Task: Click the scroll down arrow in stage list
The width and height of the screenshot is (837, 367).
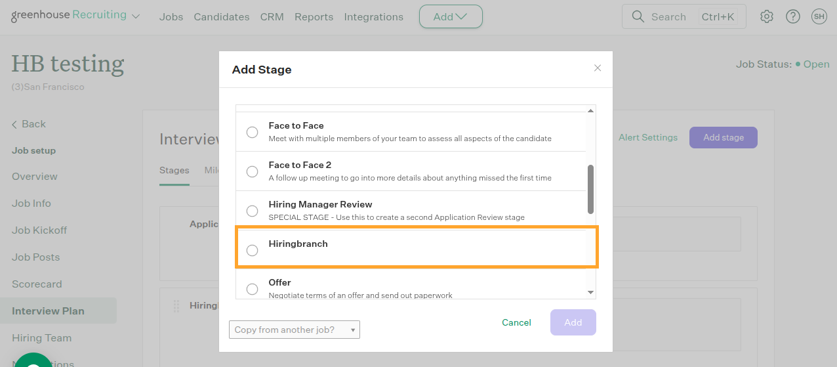Action: point(590,292)
